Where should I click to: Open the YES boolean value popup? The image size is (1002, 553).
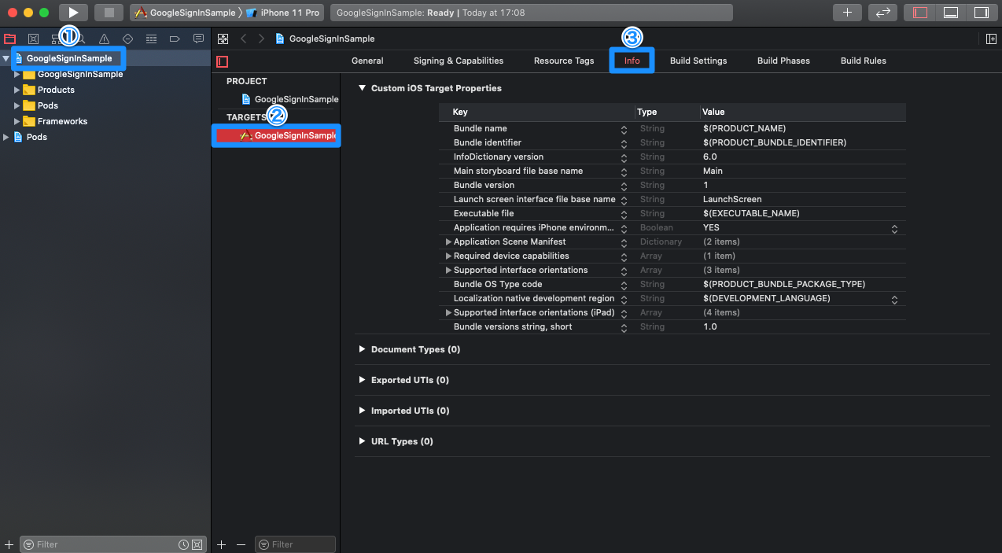pos(894,228)
